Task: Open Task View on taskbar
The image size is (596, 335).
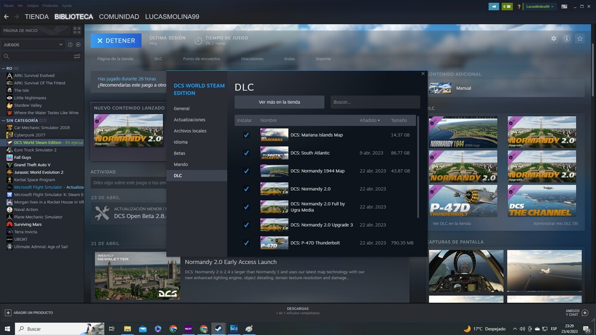Action: pos(112,328)
